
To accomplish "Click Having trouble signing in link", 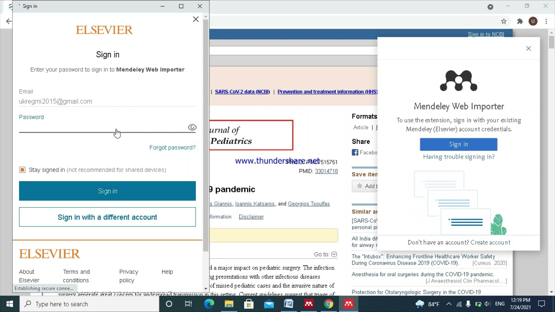I will (x=459, y=157).
